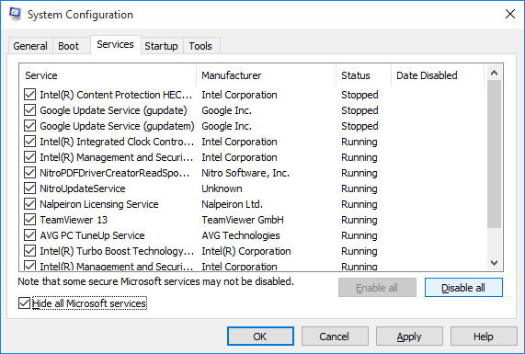Click the Apply button
525x354 pixels.
409,337
